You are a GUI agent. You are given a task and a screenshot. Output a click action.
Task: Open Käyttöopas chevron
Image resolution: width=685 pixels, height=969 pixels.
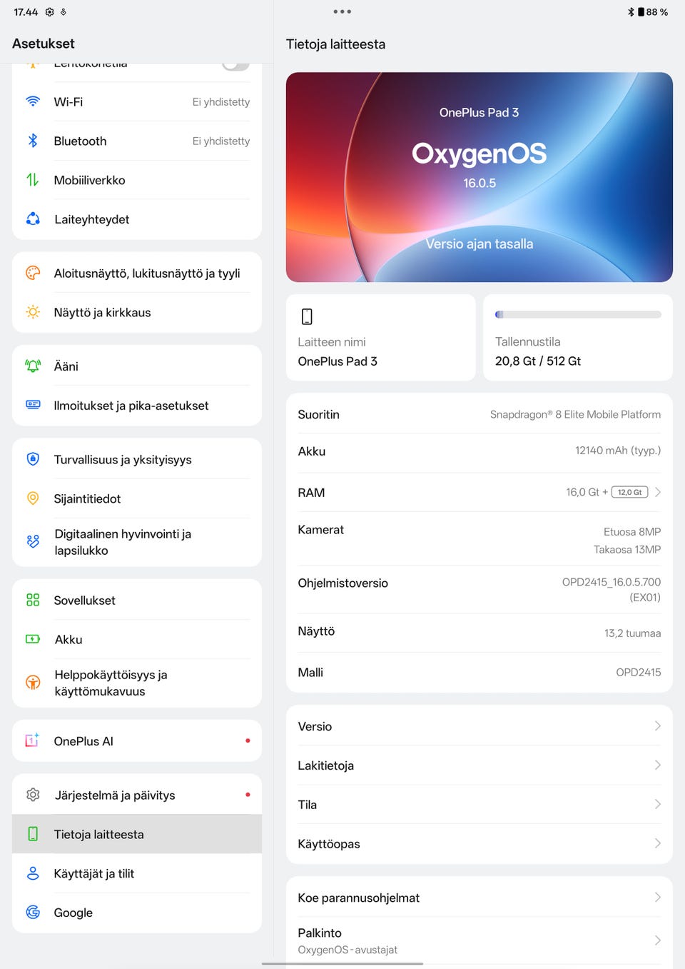pyautogui.click(x=658, y=843)
